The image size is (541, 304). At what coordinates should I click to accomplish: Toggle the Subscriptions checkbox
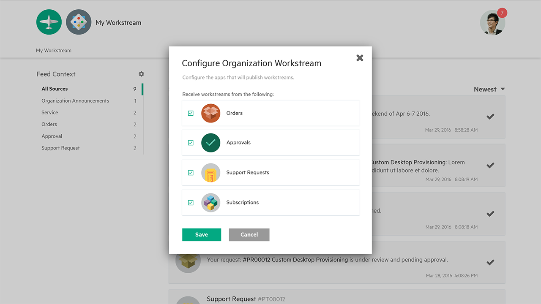tap(191, 203)
